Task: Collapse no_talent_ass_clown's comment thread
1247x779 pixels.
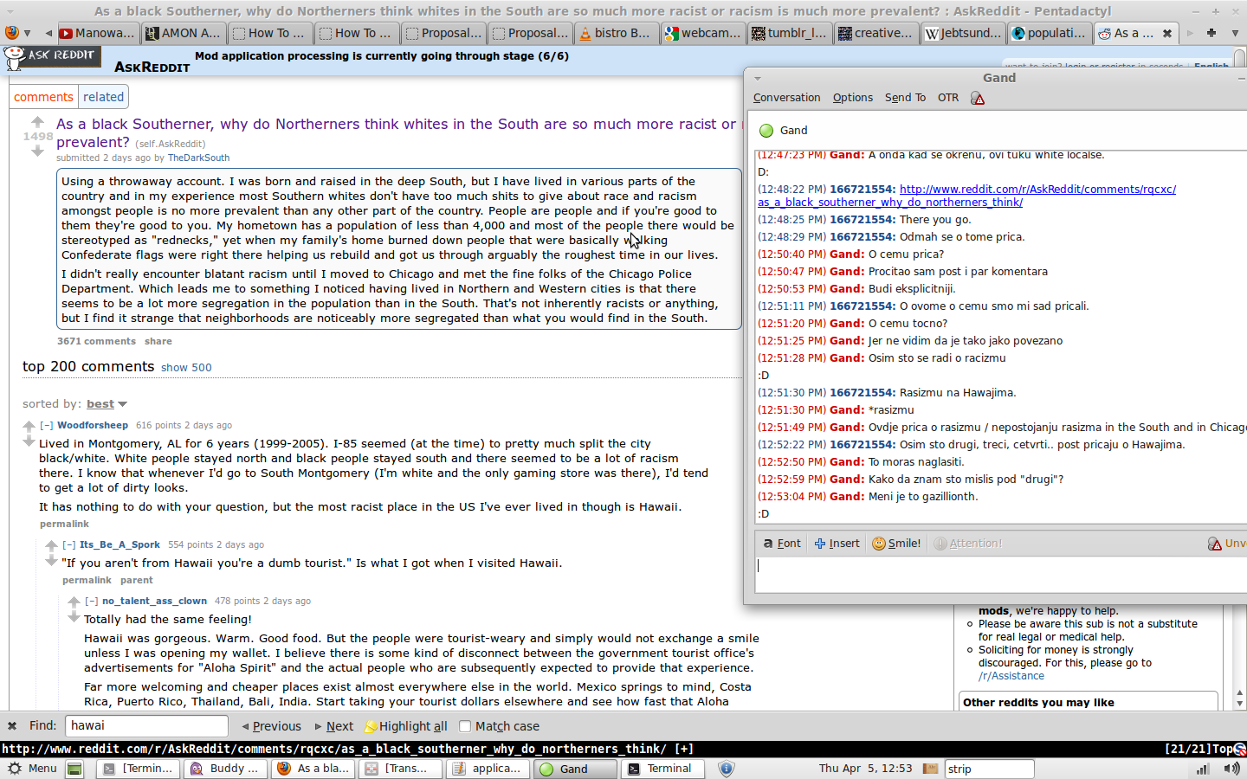Action: click(92, 601)
